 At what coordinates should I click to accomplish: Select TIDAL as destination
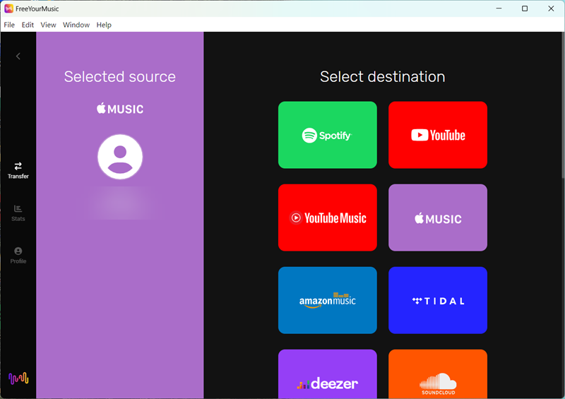click(x=438, y=300)
